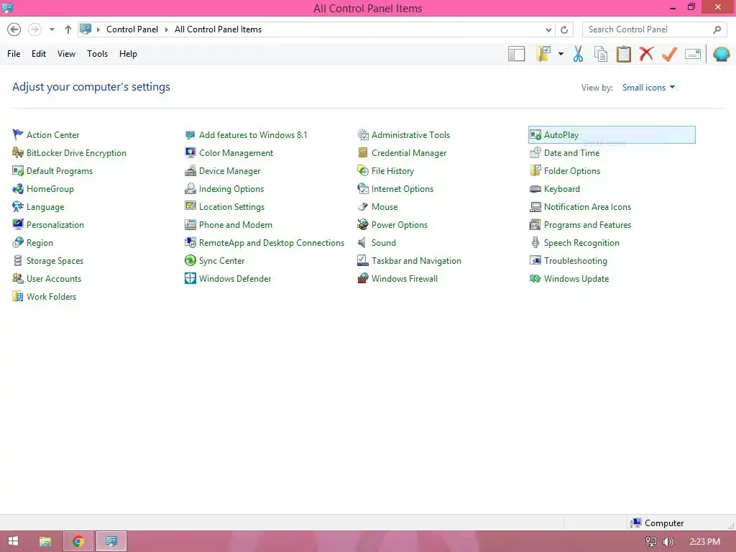Open the recent locations arrow near Back
Viewport: 736px width, 552px height.
click(52, 29)
